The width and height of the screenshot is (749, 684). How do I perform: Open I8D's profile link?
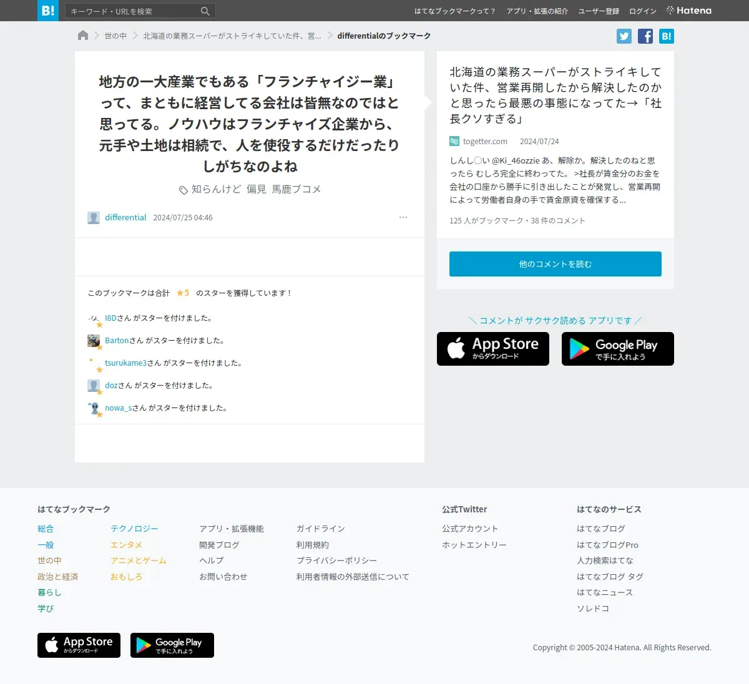[110, 318]
